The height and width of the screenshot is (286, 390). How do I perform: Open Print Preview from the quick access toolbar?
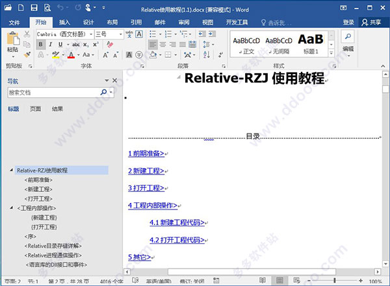point(47,8)
